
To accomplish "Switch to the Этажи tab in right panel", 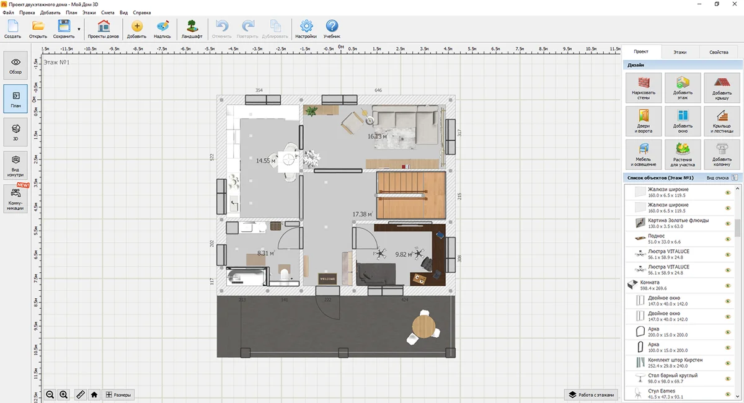I will click(x=680, y=52).
